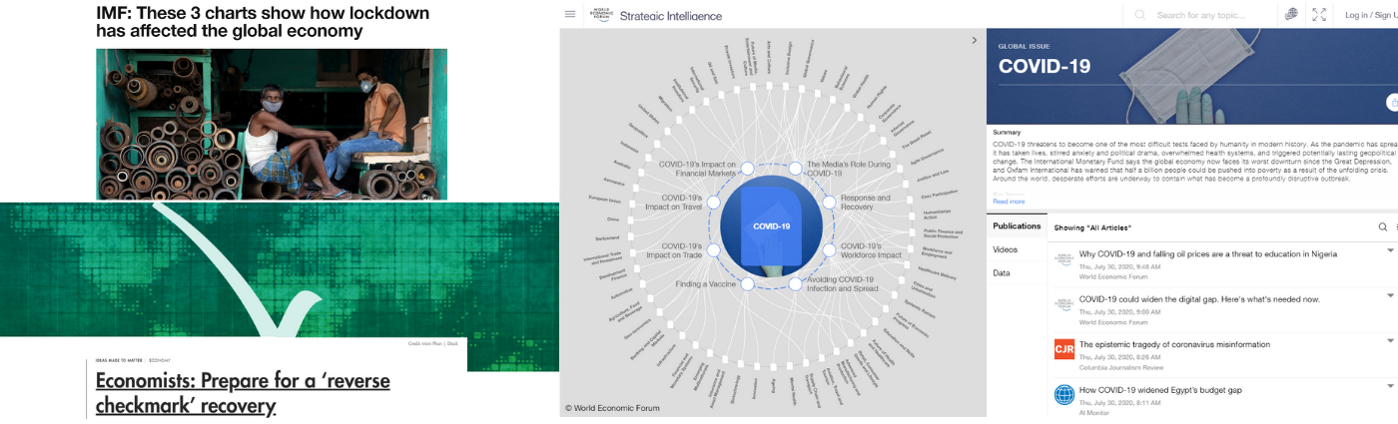Open 'COVID-19 could widen the digital gap' article
Image resolution: width=1398 pixels, height=424 pixels.
pyautogui.click(x=1199, y=299)
